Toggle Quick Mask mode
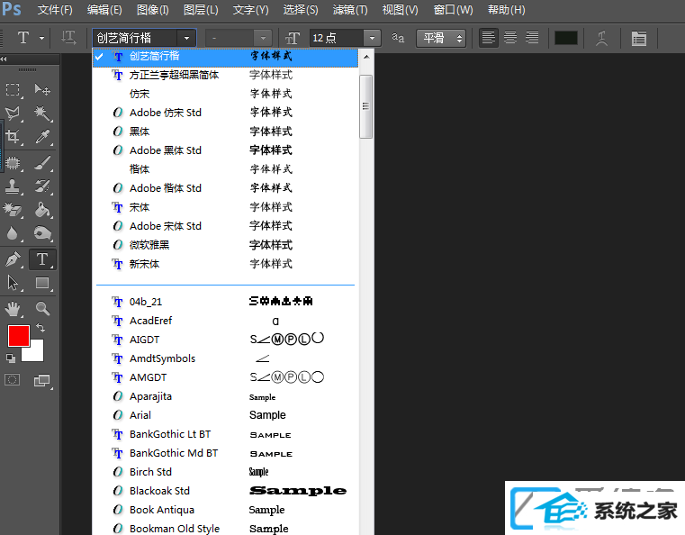685x535 pixels. pyautogui.click(x=13, y=379)
